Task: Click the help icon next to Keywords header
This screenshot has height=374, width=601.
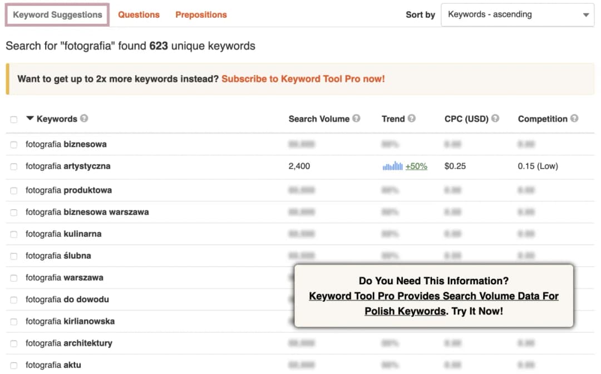Action: point(84,119)
